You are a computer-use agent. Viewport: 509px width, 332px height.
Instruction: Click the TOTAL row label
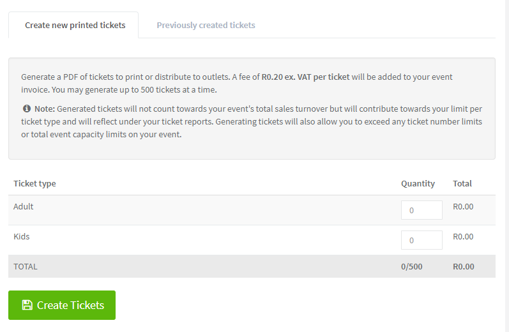tap(26, 266)
